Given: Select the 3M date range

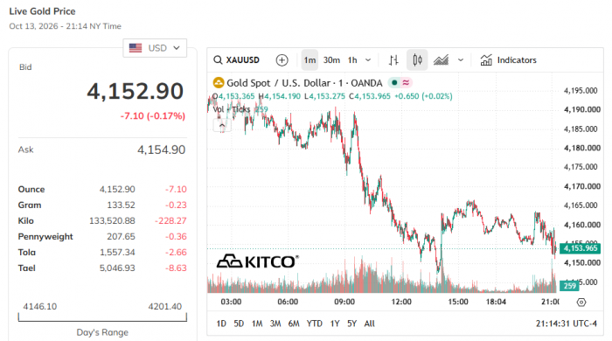Looking at the screenshot, I should click(275, 324).
